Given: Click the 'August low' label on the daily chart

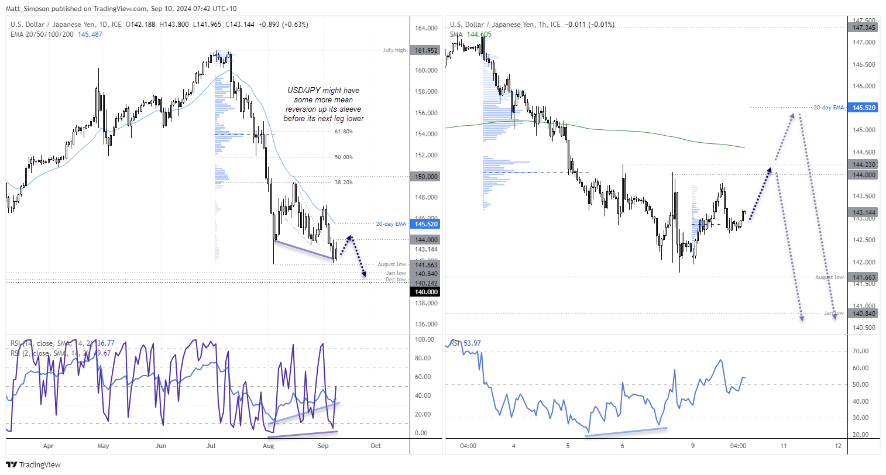Looking at the screenshot, I should [x=392, y=265].
